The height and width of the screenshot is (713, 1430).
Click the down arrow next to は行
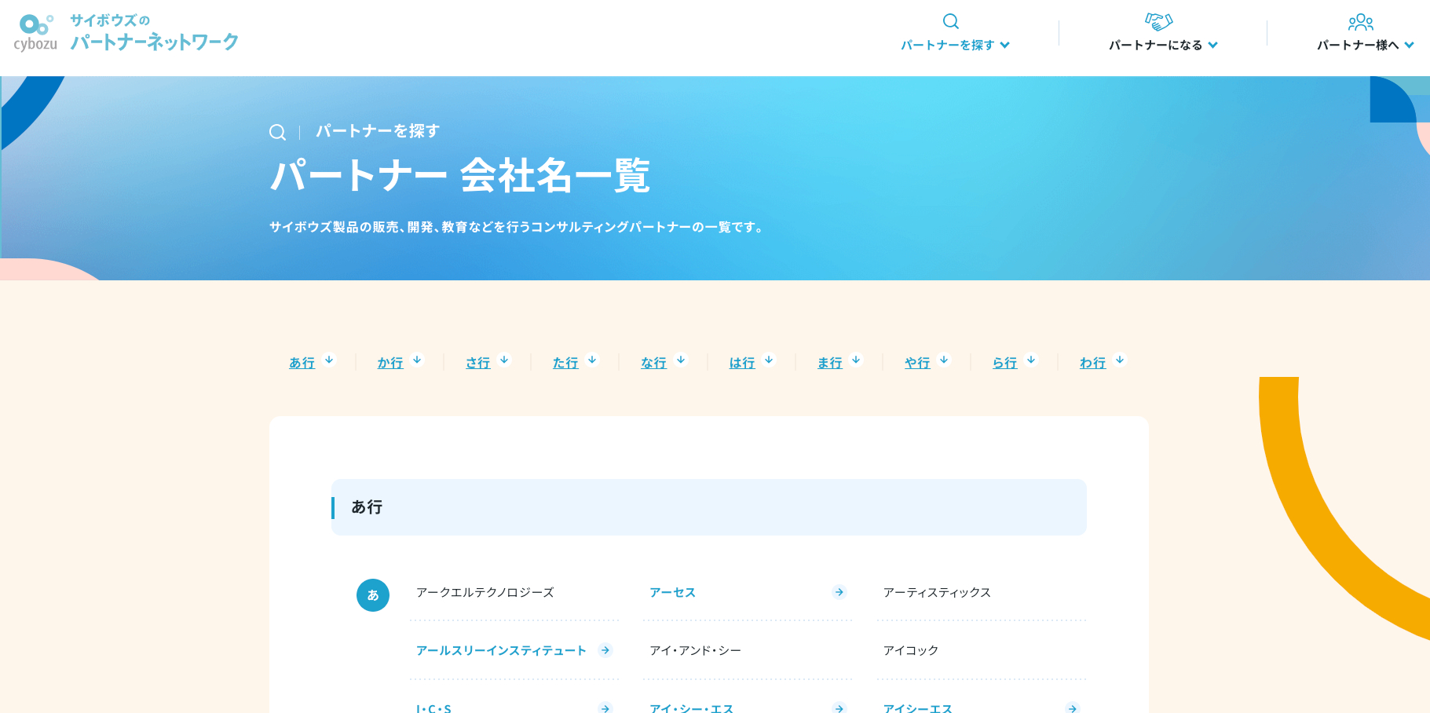[x=769, y=360]
